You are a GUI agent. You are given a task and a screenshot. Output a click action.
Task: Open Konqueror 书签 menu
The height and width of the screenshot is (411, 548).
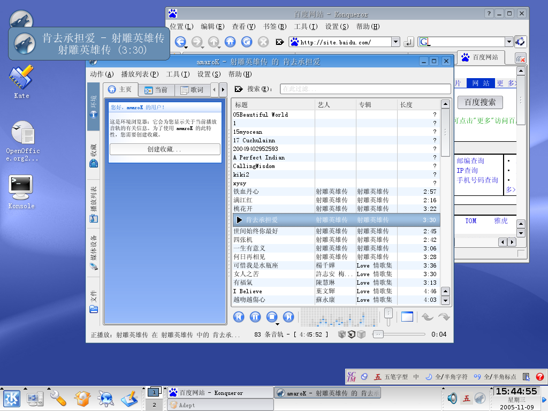point(275,27)
